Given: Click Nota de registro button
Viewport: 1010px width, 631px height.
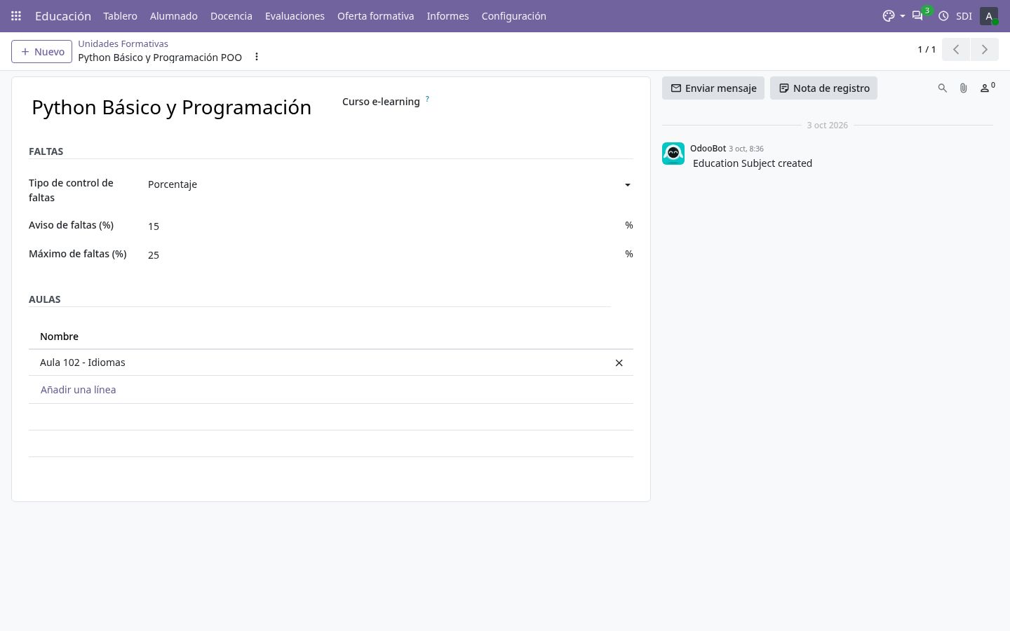Looking at the screenshot, I should (x=824, y=88).
